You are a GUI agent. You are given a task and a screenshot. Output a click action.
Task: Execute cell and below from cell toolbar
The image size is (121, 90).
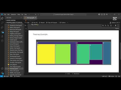point(108,25)
